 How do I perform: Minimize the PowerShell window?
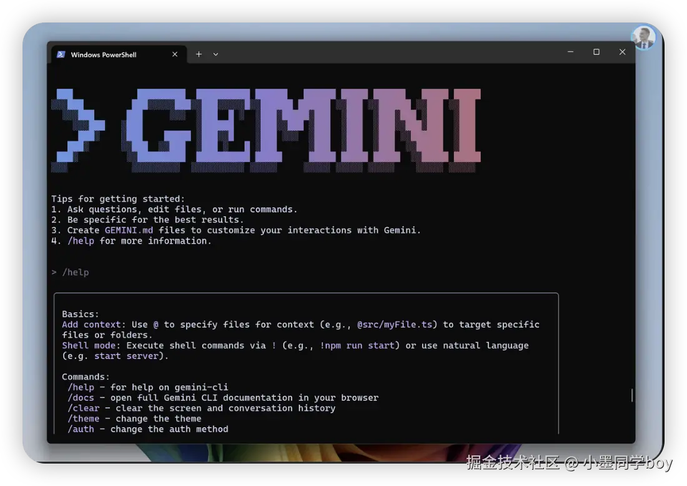click(x=570, y=52)
